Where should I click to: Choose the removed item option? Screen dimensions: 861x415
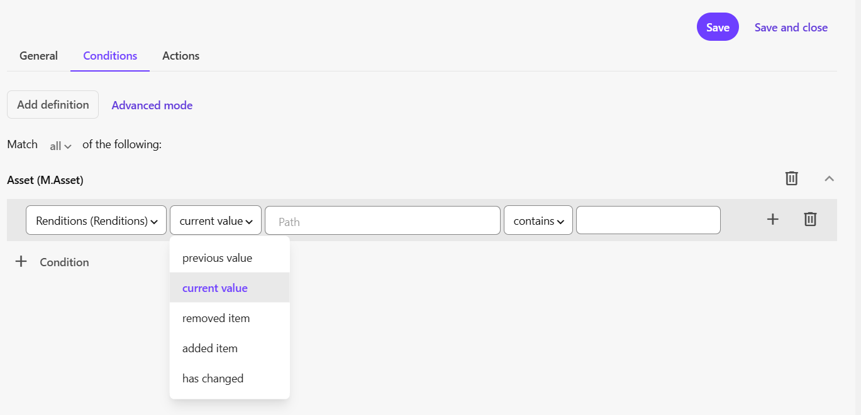click(x=216, y=318)
